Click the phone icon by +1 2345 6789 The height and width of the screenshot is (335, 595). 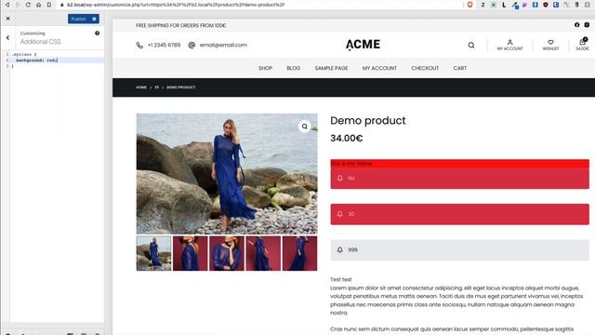point(139,46)
